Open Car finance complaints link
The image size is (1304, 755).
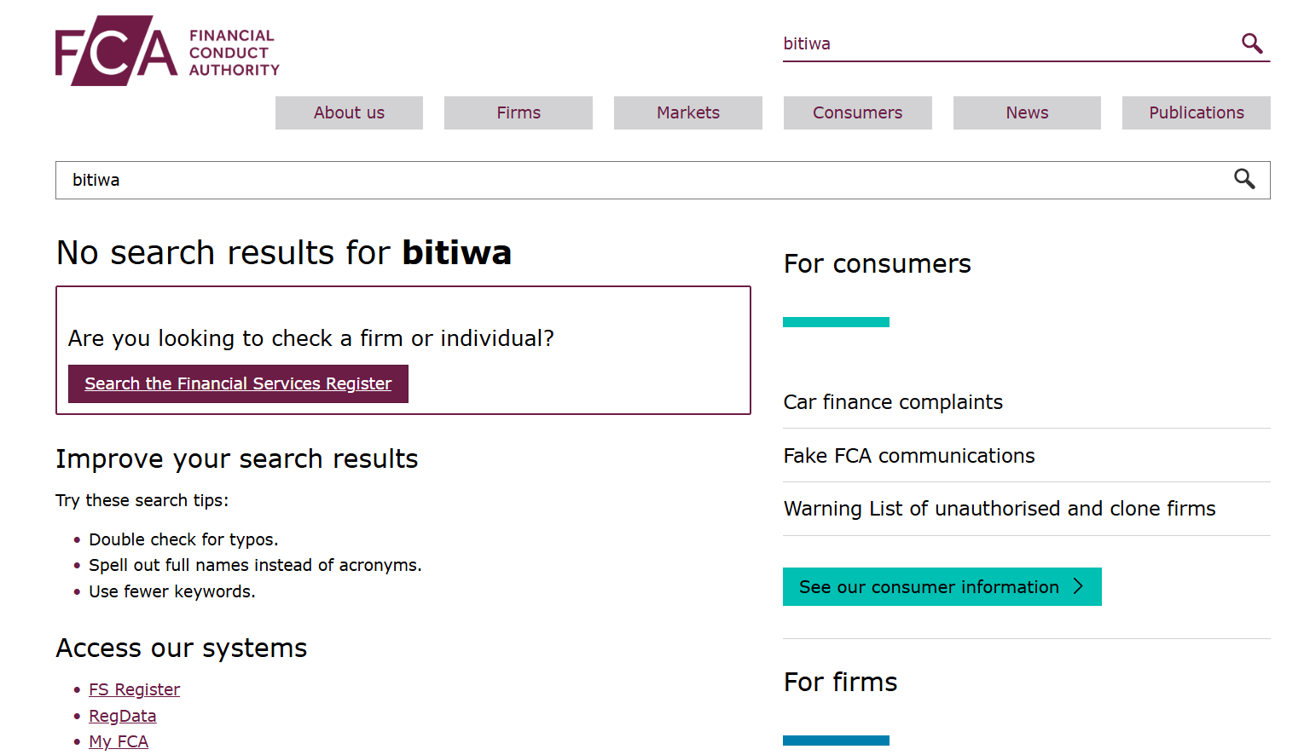point(893,402)
